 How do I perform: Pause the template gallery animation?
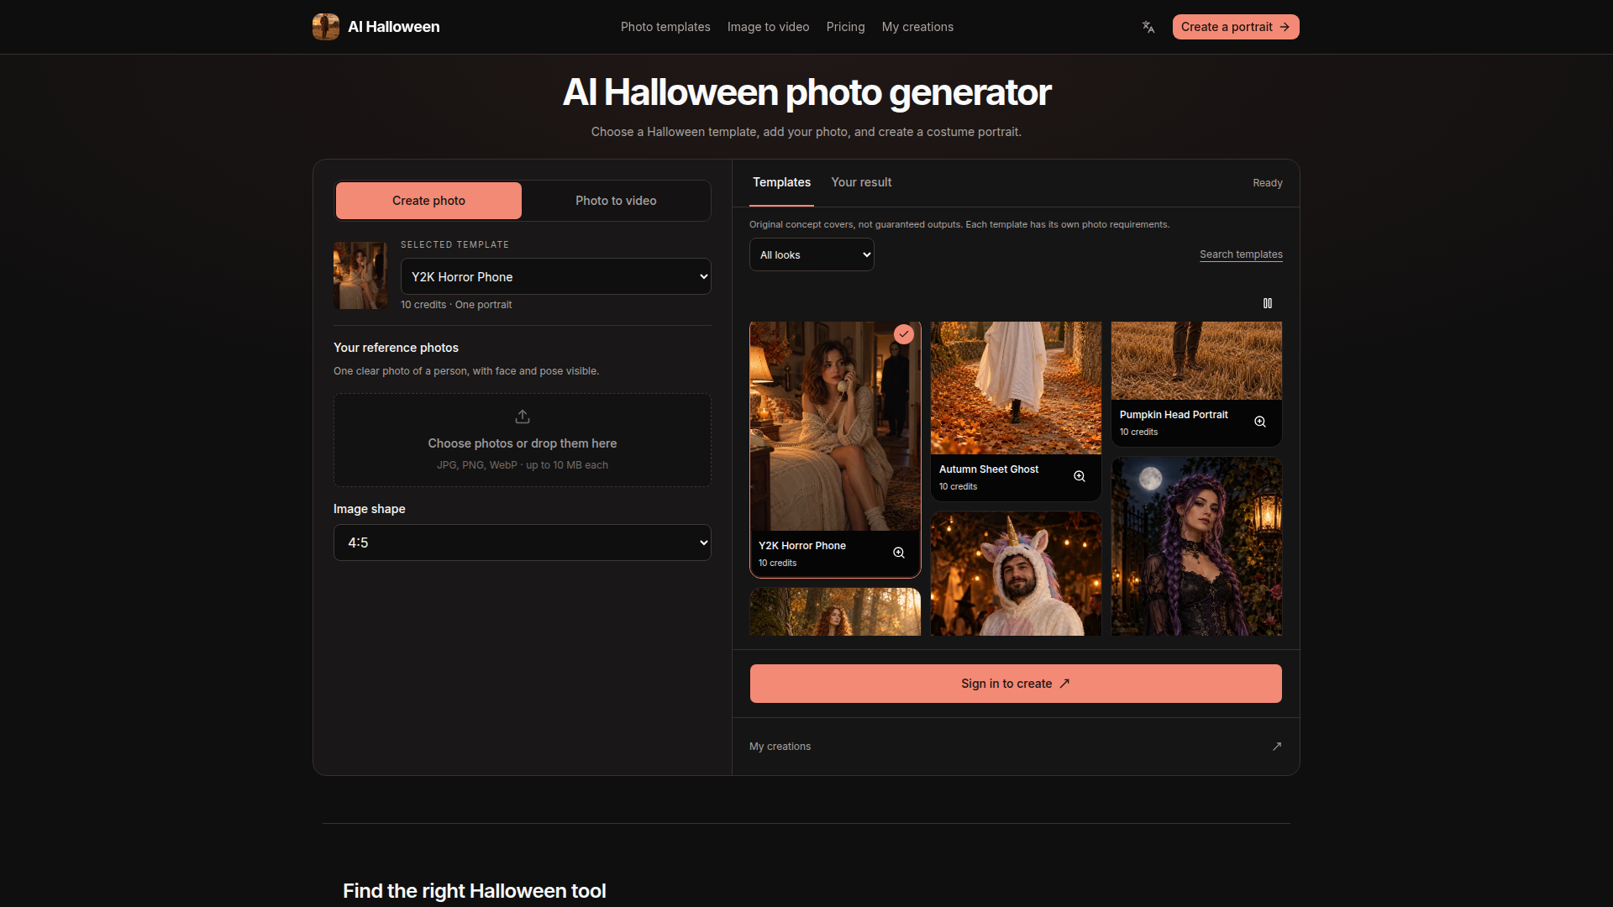pos(1268,303)
